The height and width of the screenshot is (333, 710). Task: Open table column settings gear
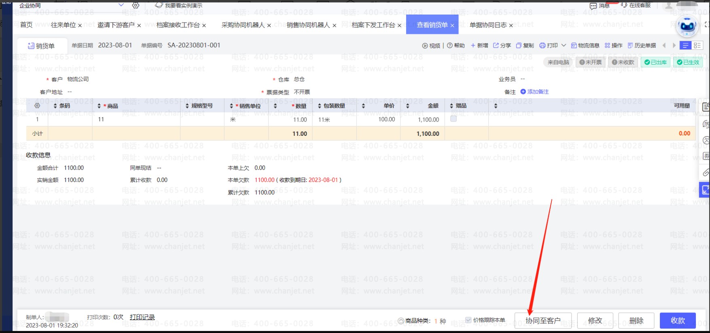coord(37,106)
